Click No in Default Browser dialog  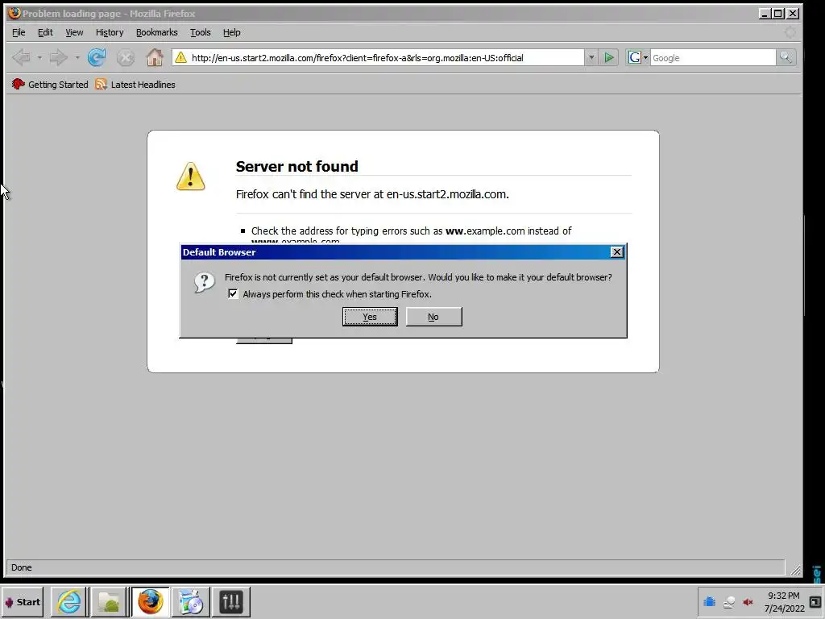click(x=433, y=317)
